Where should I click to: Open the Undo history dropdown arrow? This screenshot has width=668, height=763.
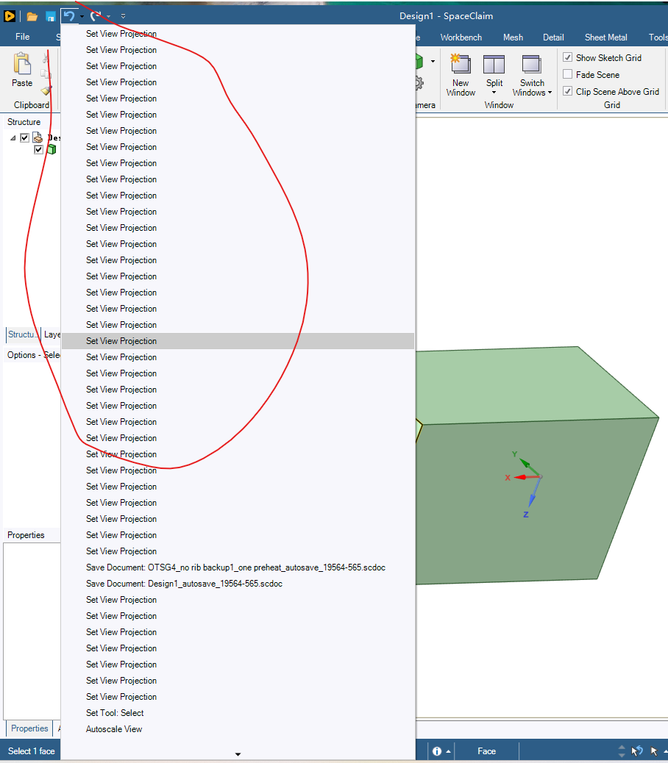click(x=82, y=17)
